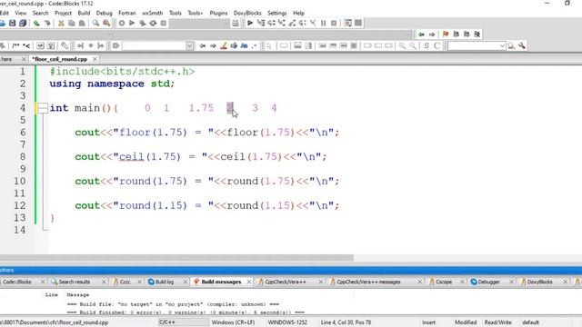Image resolution: width=582 pixels, height=327 pixels.
Task: Insert Doxygen block comment icon
Action: 15,45
